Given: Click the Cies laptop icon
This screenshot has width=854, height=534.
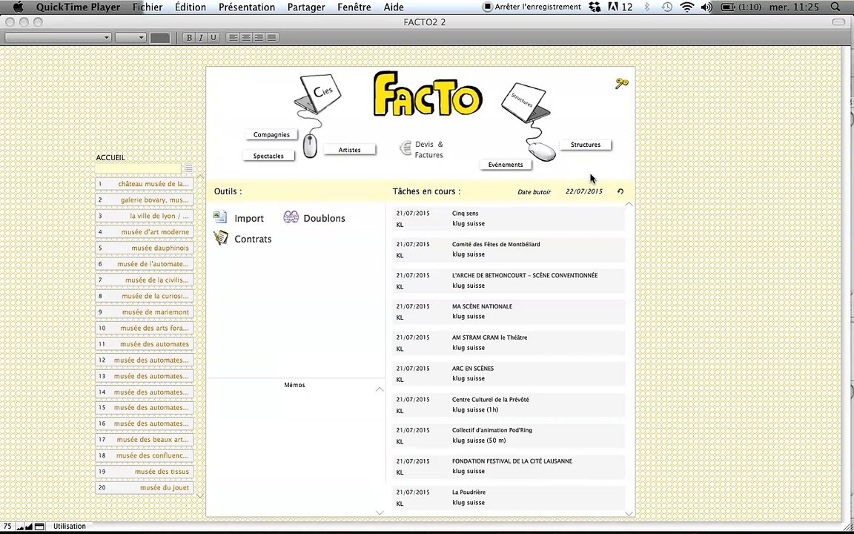Looking at the screenshot, I should pyautogui.click(x=319, y=93).
